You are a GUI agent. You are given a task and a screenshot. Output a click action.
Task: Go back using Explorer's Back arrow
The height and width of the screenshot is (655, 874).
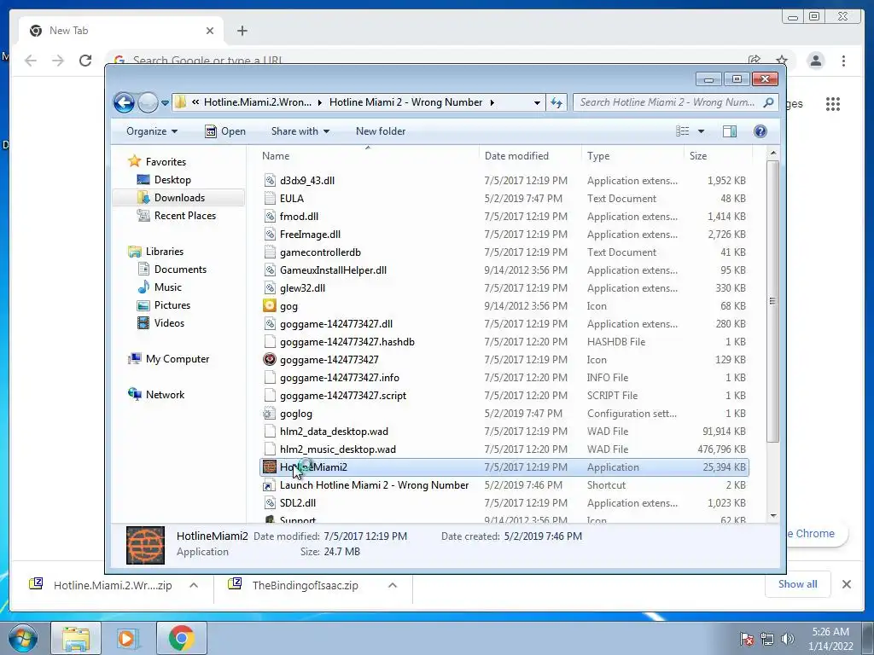tap(124, 102)
